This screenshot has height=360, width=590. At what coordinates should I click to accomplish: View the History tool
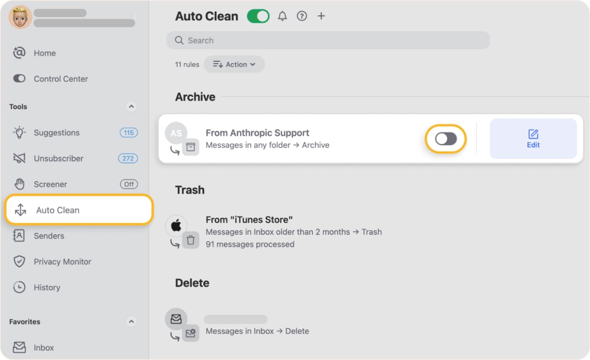[47, 287]
